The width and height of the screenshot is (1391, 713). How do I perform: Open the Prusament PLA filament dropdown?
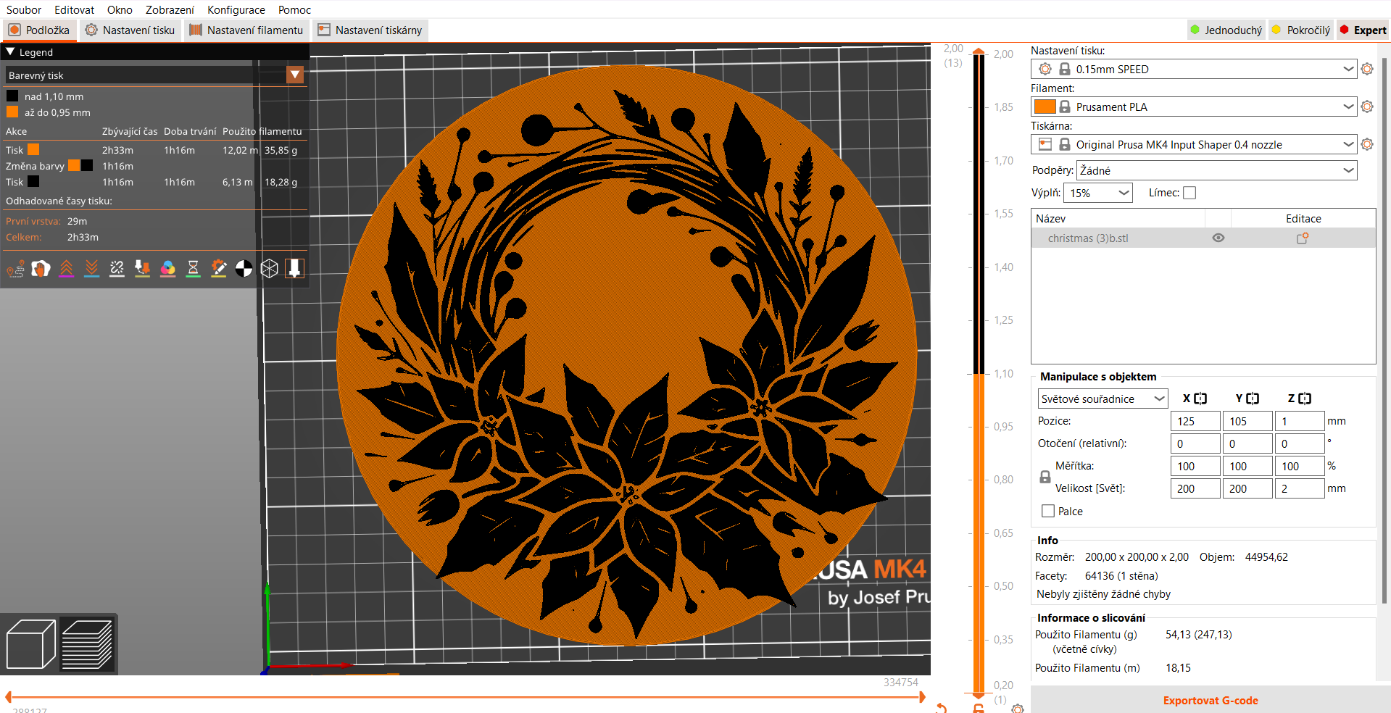click(x=1193, y=107)
